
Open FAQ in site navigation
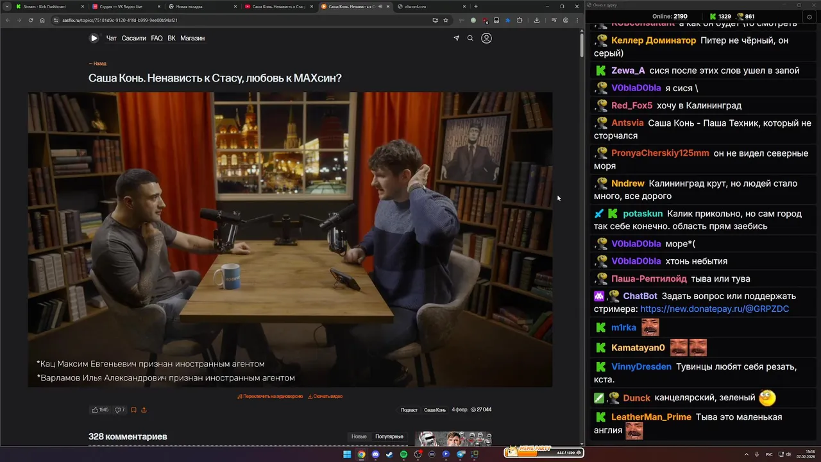(157, 38)
